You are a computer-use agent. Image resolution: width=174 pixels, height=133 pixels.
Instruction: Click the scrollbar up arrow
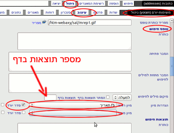coord(172,21)
